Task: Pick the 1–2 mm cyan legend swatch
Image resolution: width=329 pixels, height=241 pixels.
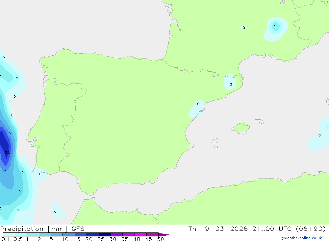Action: (x=33, y=234)
